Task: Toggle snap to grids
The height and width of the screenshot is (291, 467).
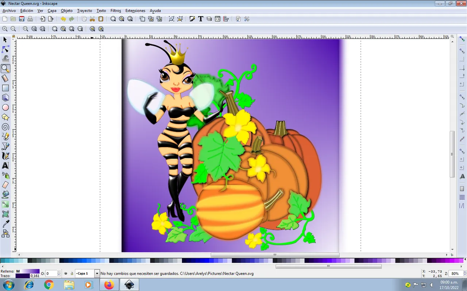Action: pos(462,198)
